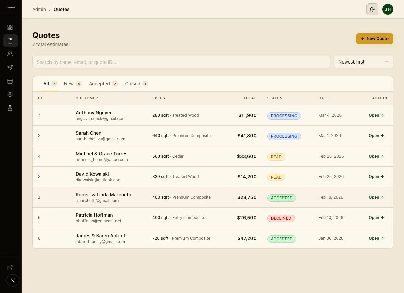
Task: Open the settings gear icon in sidebar
Action: 10,94
